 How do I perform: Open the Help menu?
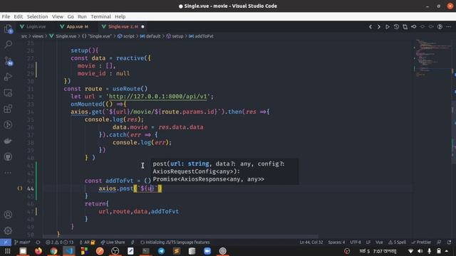[120, 16]
